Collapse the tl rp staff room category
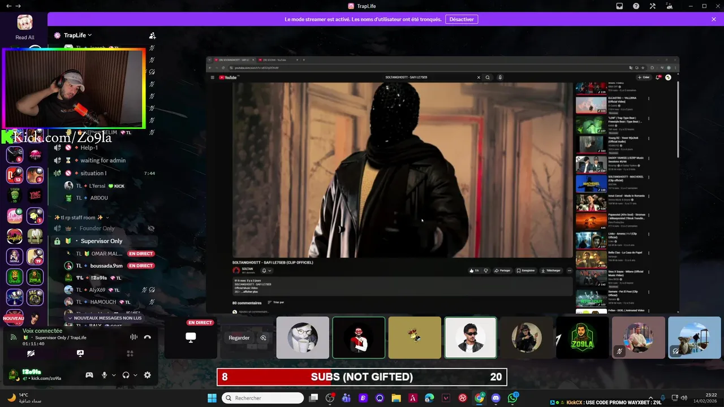The width and height of the screenshot is (724, 407). [x=82, y=218]
